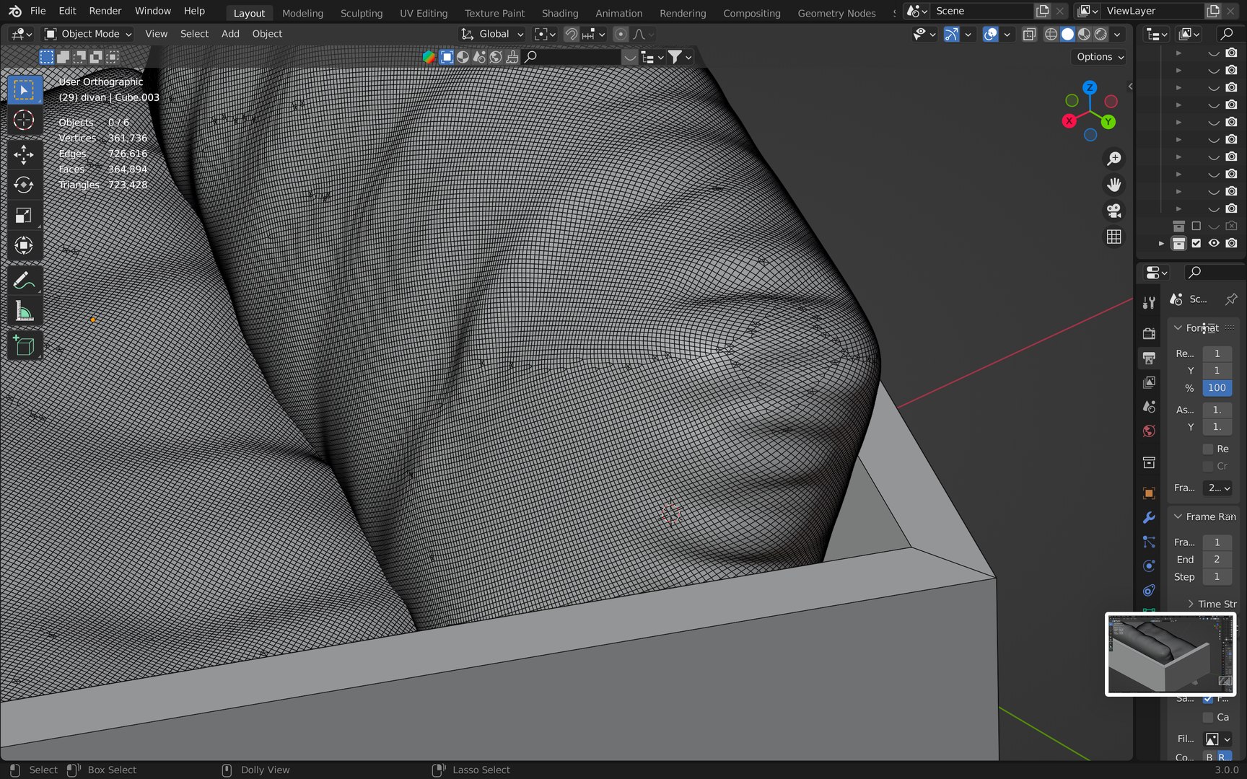1247x779 pixels.
Task: Activate the Scale tool
Action: (24, 215)
